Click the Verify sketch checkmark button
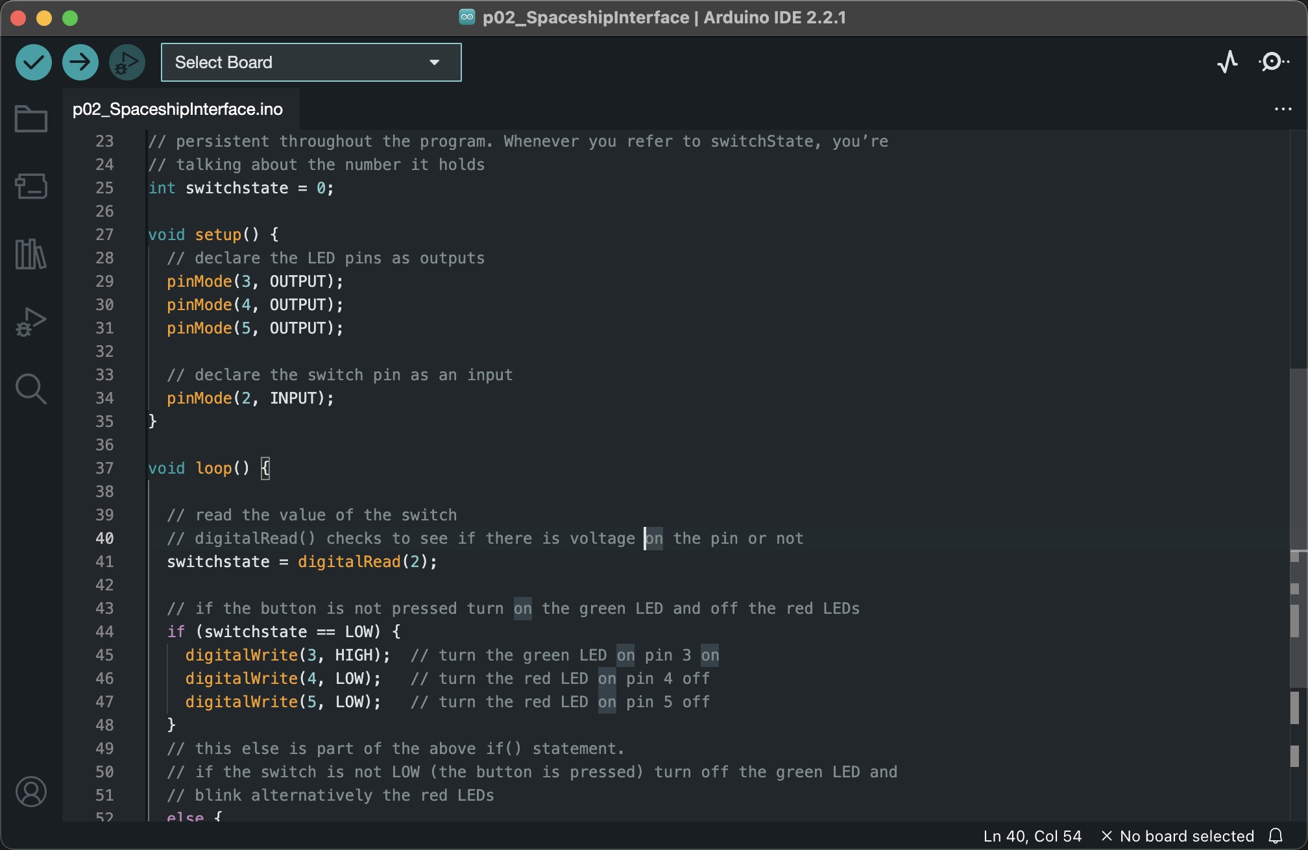The image size is (1308, 850). click(34, 62)
